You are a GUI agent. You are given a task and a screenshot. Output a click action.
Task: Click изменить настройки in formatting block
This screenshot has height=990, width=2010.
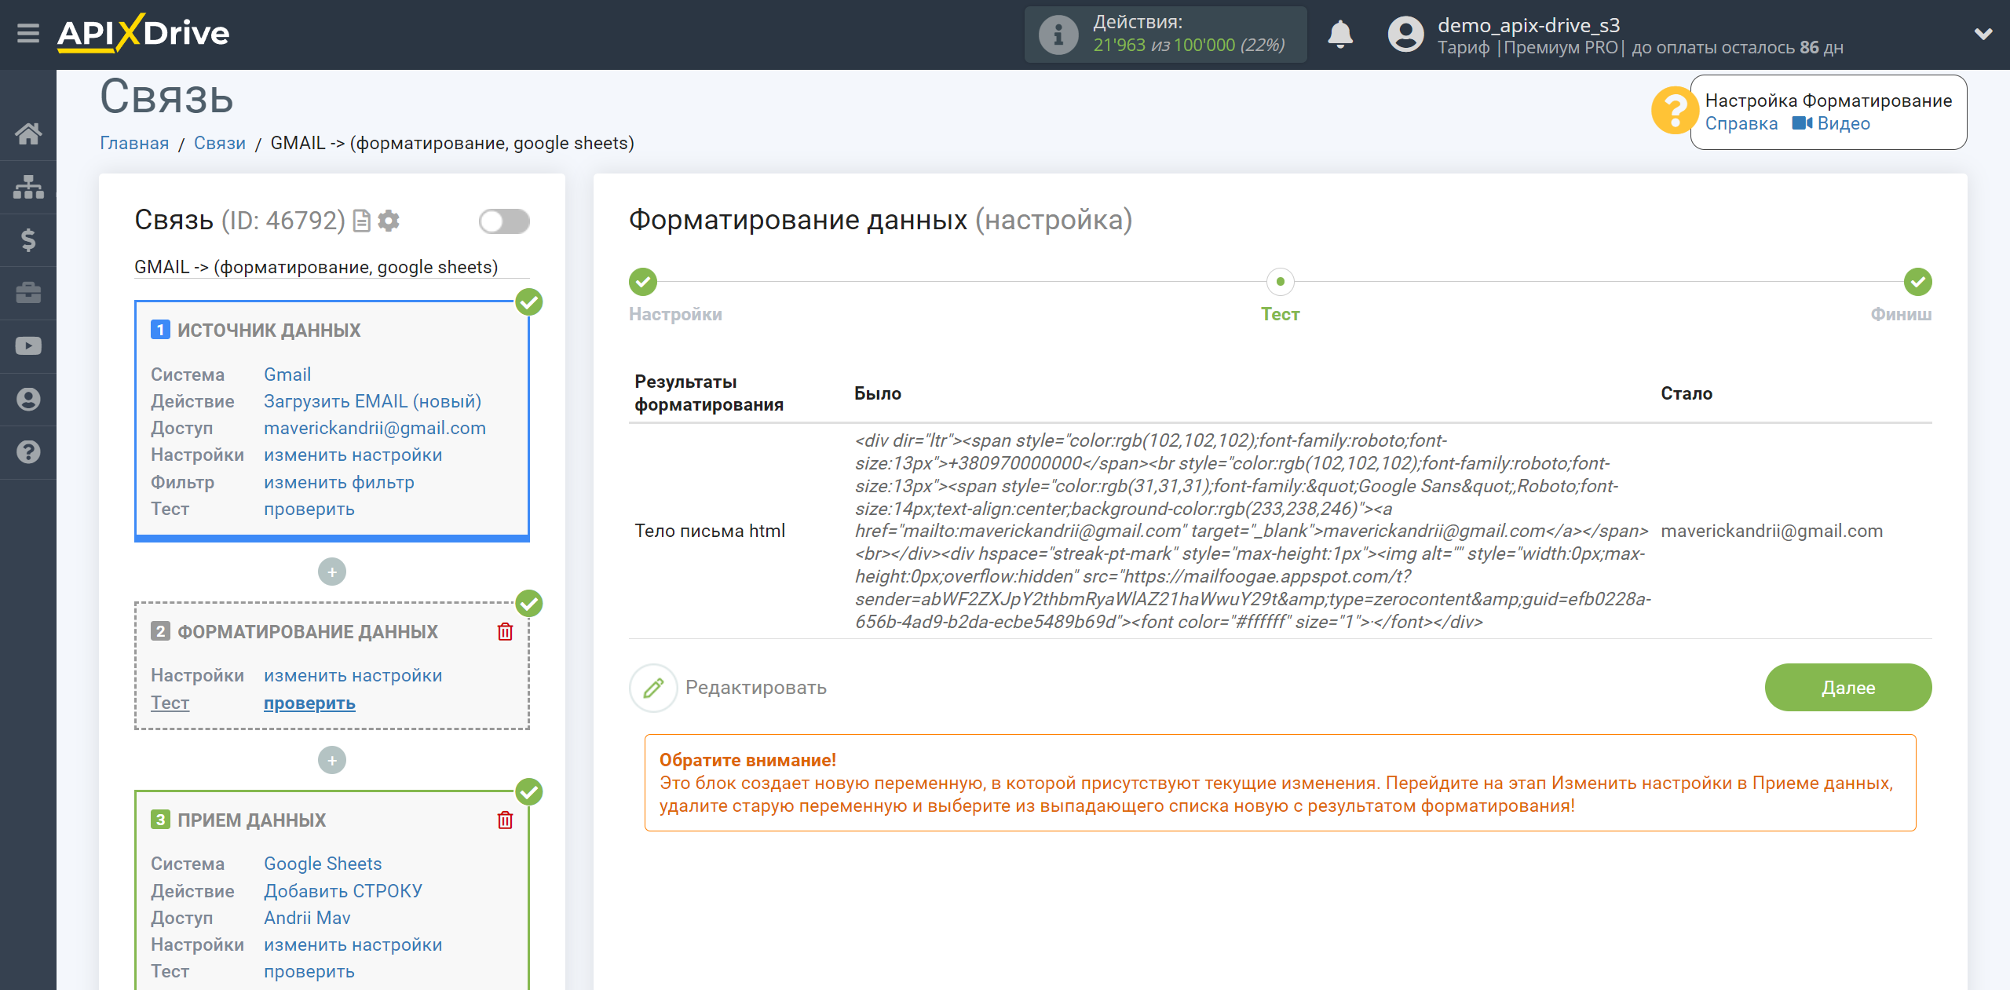click(353, 675)
